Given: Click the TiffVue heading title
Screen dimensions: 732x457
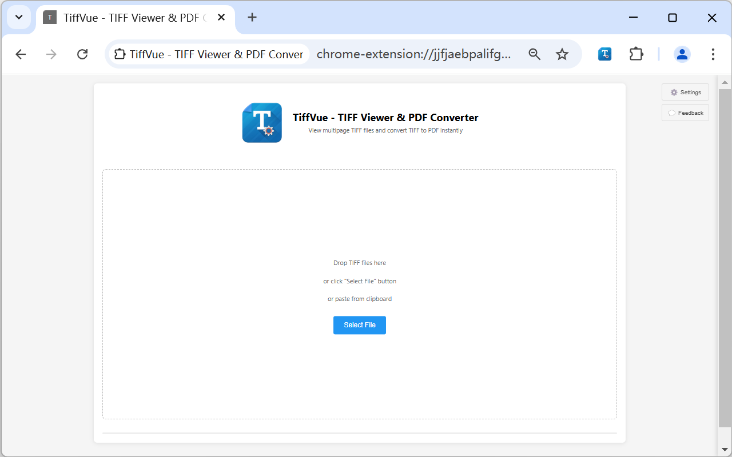Looking at the screenshot, I should 385,118.
